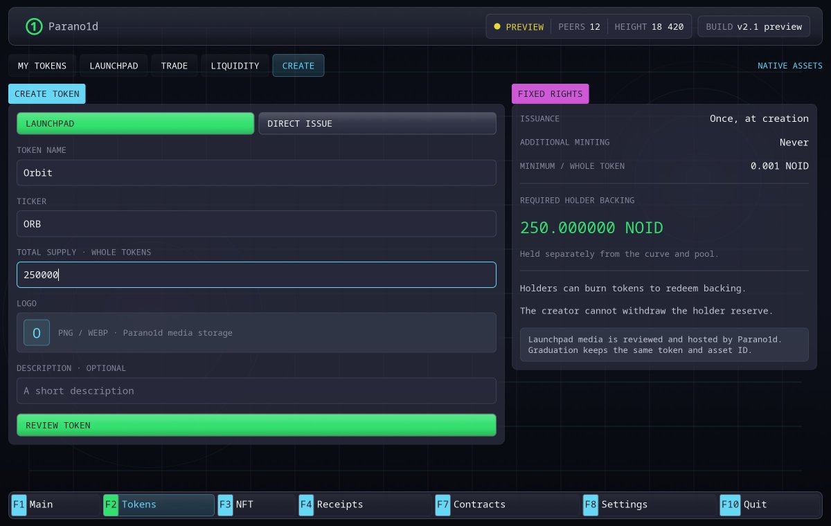The image size is (831, 526).
Task: Open the LIQUIDITY tab
Action: pos(235,66)
